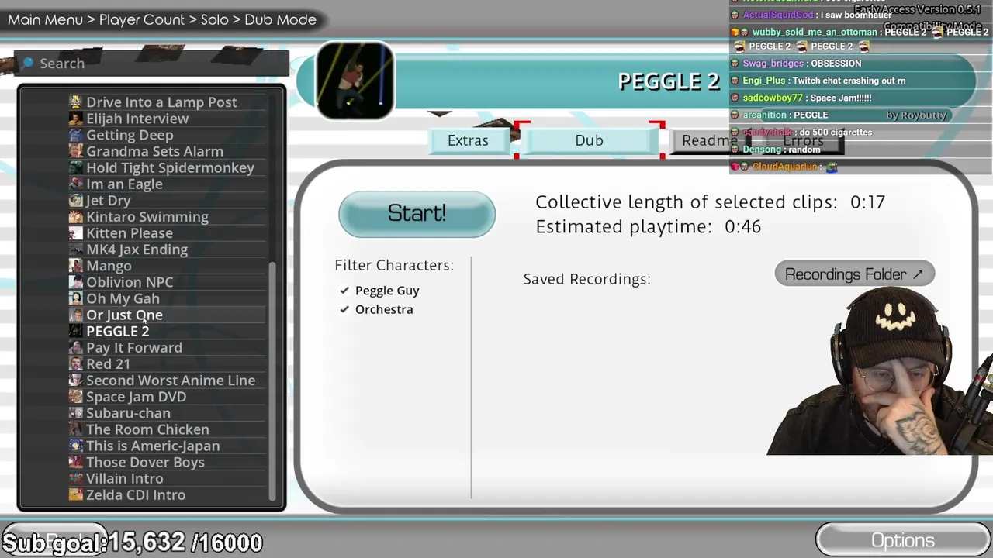
Task: Select the Subaru-chan clip name
Action: [x=128, y=413]
